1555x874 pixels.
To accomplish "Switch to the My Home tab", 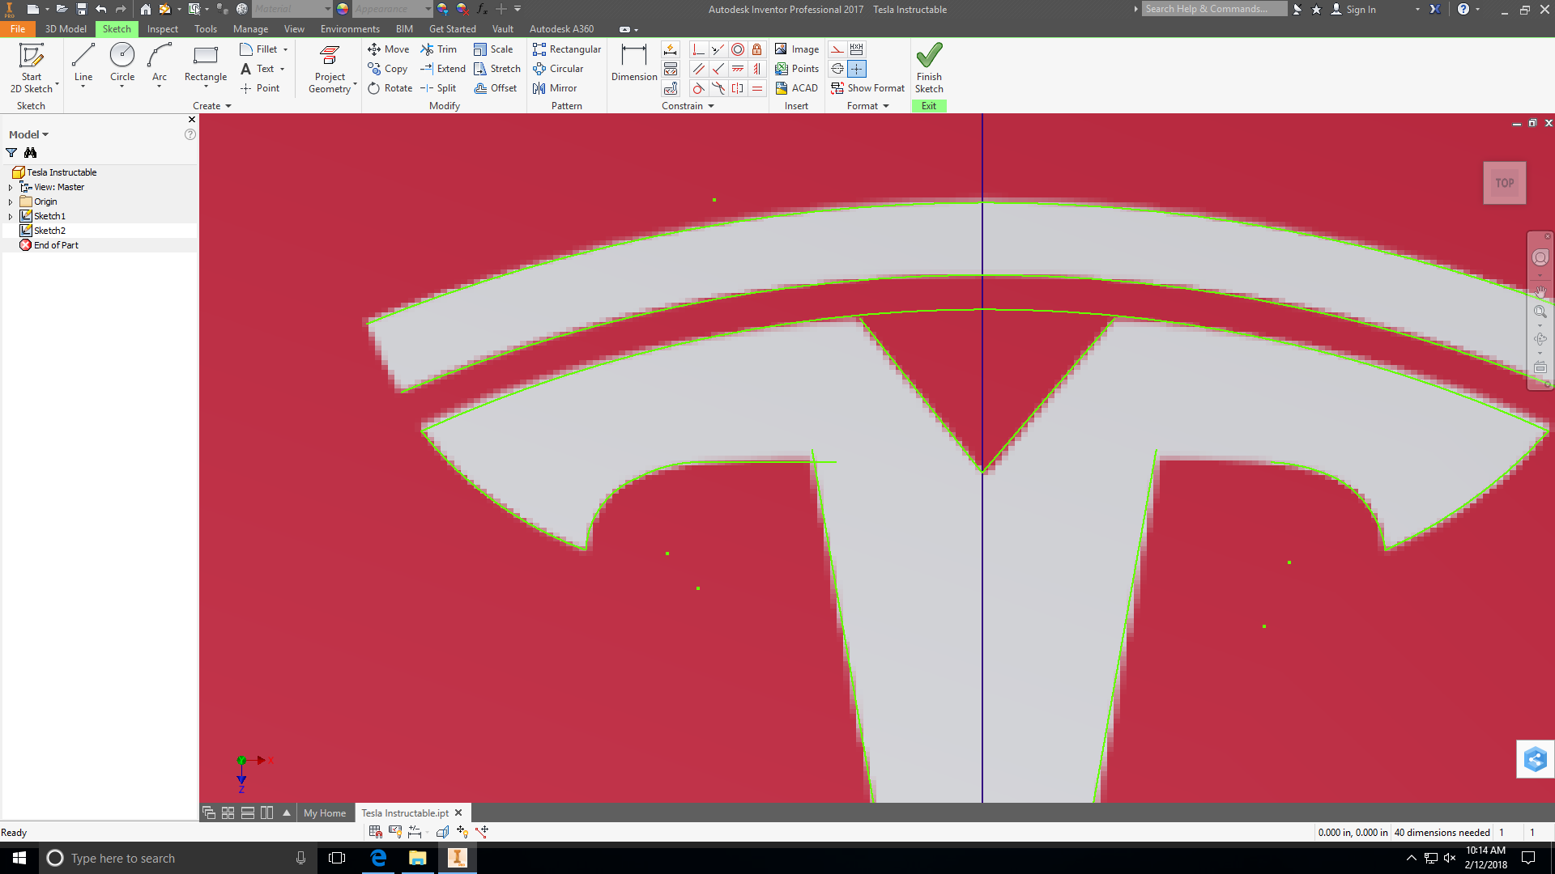I will 325,812.
